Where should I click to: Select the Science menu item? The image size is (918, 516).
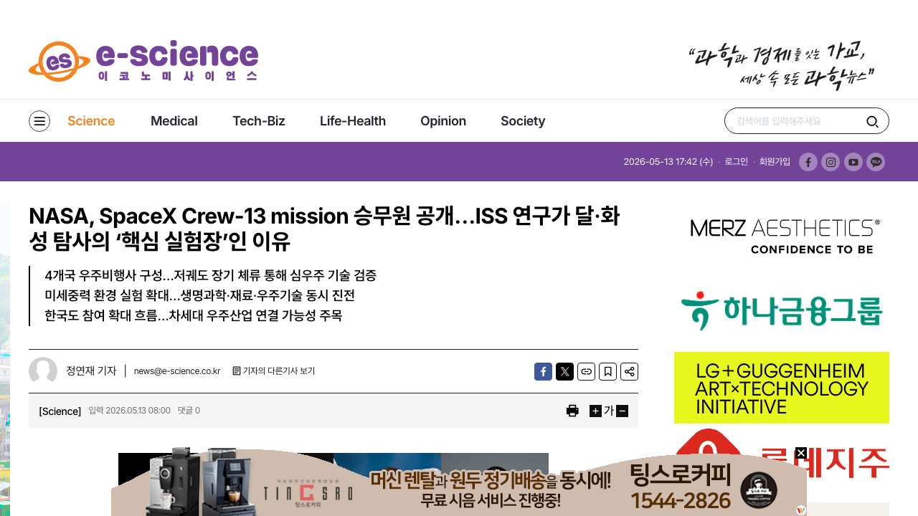pos(91,121)
